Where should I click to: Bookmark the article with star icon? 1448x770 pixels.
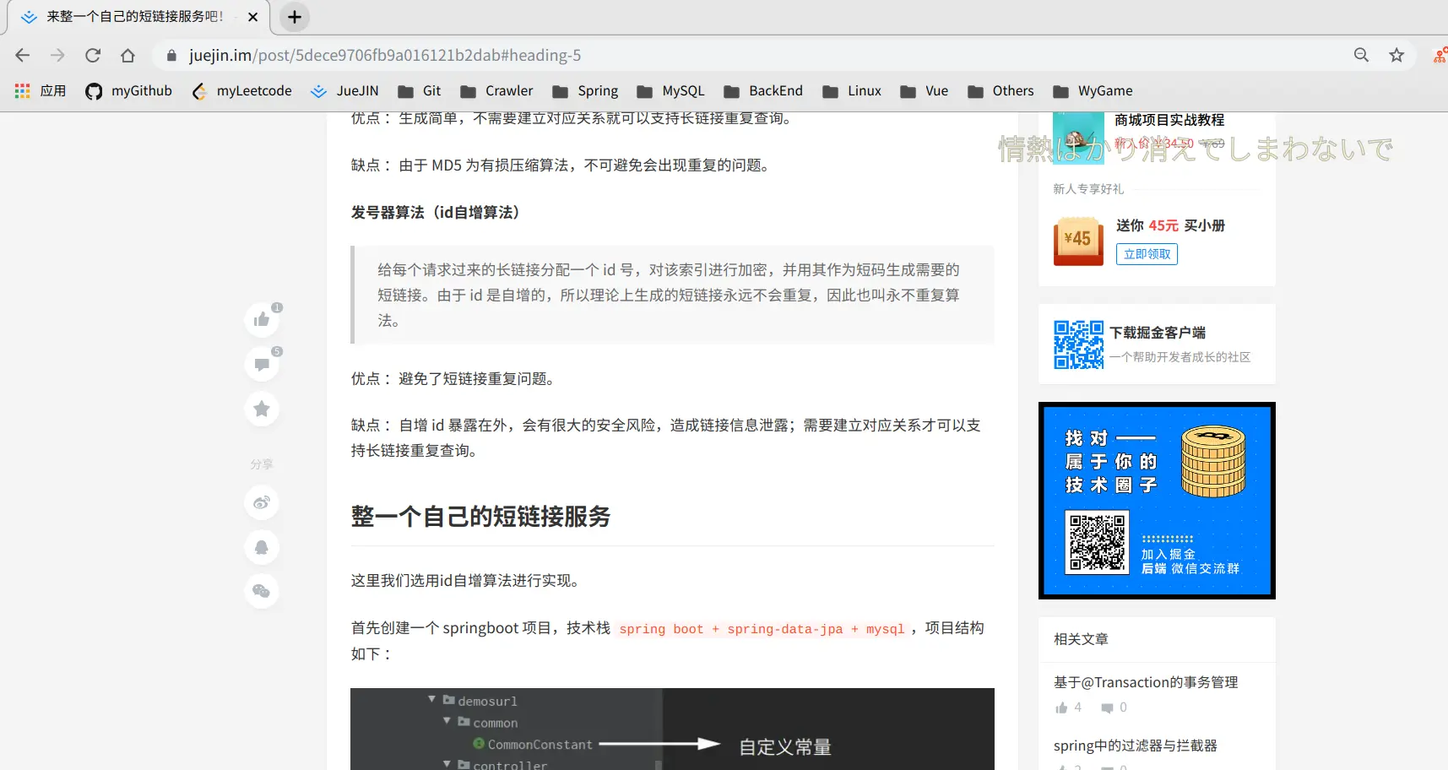(x=262, y=409)
